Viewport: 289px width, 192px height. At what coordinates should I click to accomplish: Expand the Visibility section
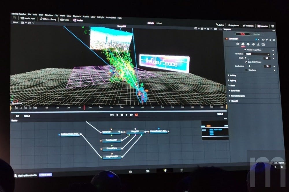click(232, 75)
